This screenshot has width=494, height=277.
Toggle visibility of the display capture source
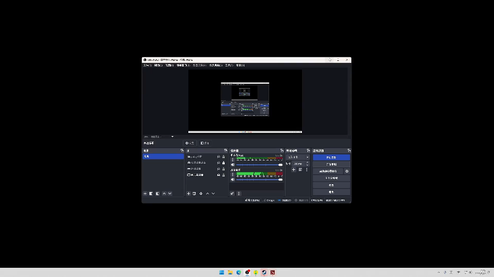[219, 175]
